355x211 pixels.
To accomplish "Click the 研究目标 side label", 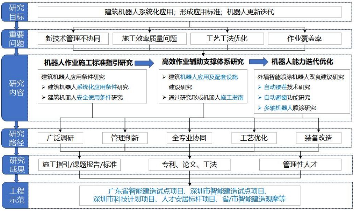I will point(15,12).
